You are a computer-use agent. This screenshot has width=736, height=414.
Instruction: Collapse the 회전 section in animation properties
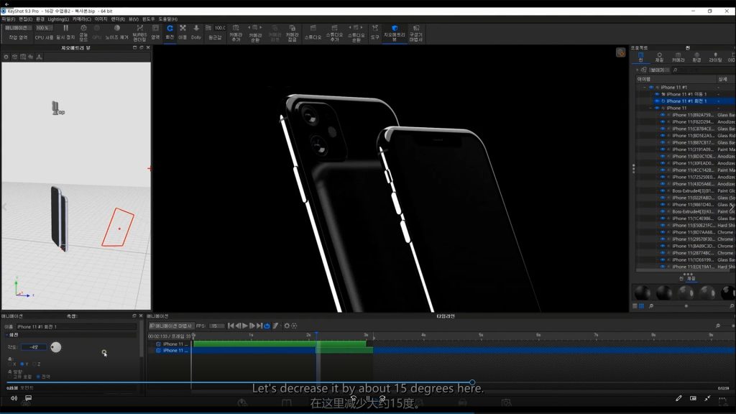(x=6, y=334)
